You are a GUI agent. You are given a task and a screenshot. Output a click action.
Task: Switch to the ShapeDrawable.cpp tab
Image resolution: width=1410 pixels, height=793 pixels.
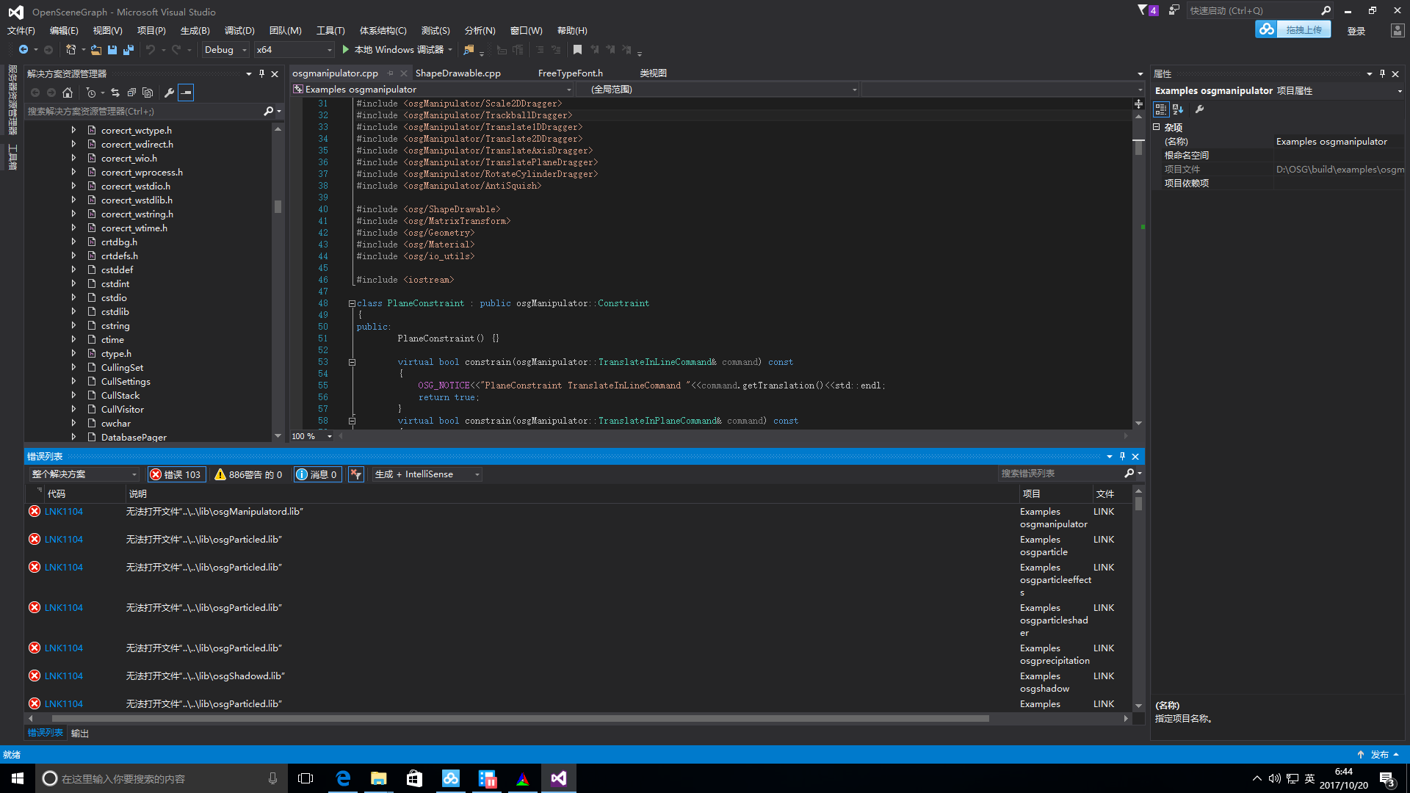tap(458, 73)
